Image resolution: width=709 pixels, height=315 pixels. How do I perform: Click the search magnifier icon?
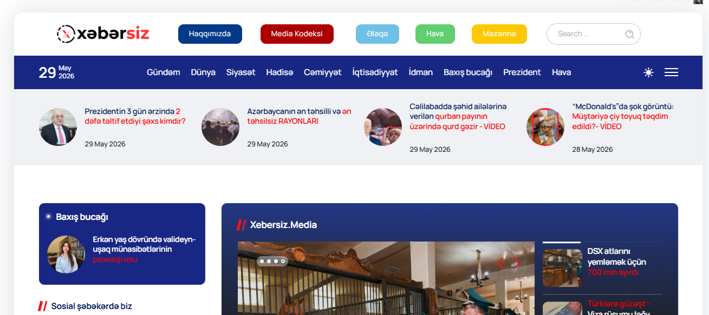629,34
